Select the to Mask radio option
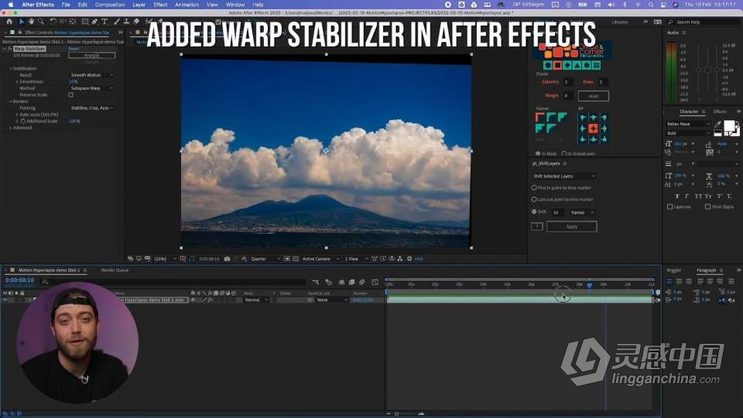The height and width of the screenshot is (418, 743). (x=537, y=153)
